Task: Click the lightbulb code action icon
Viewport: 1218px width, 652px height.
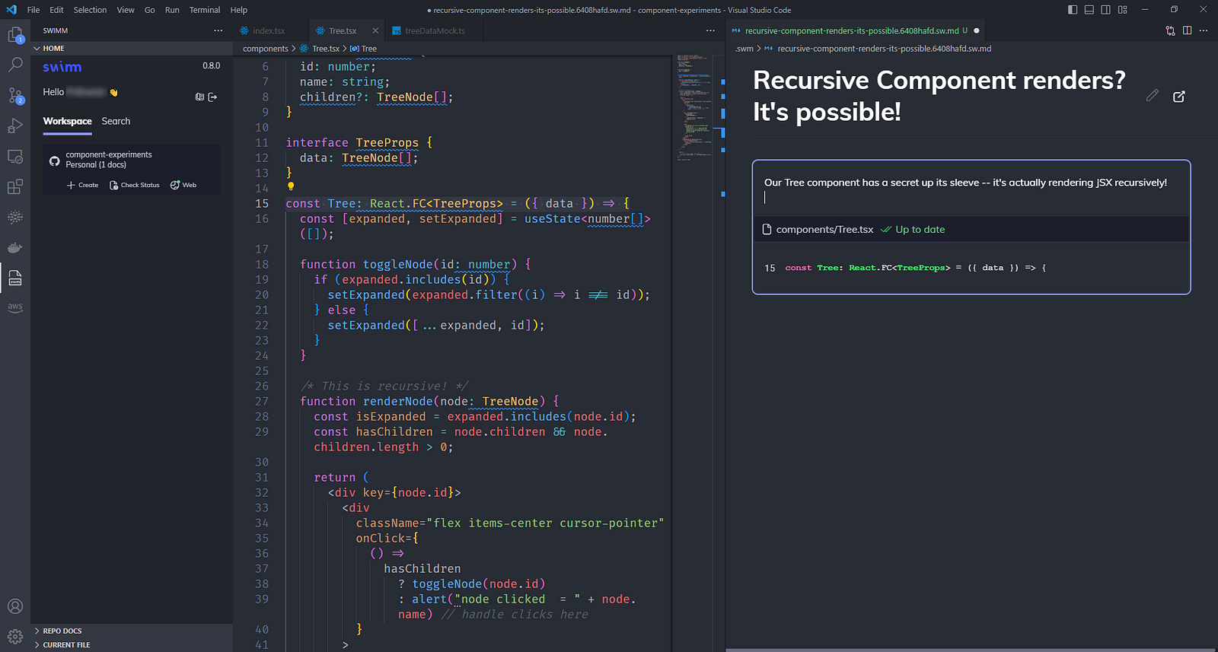Action: point(290,186)
